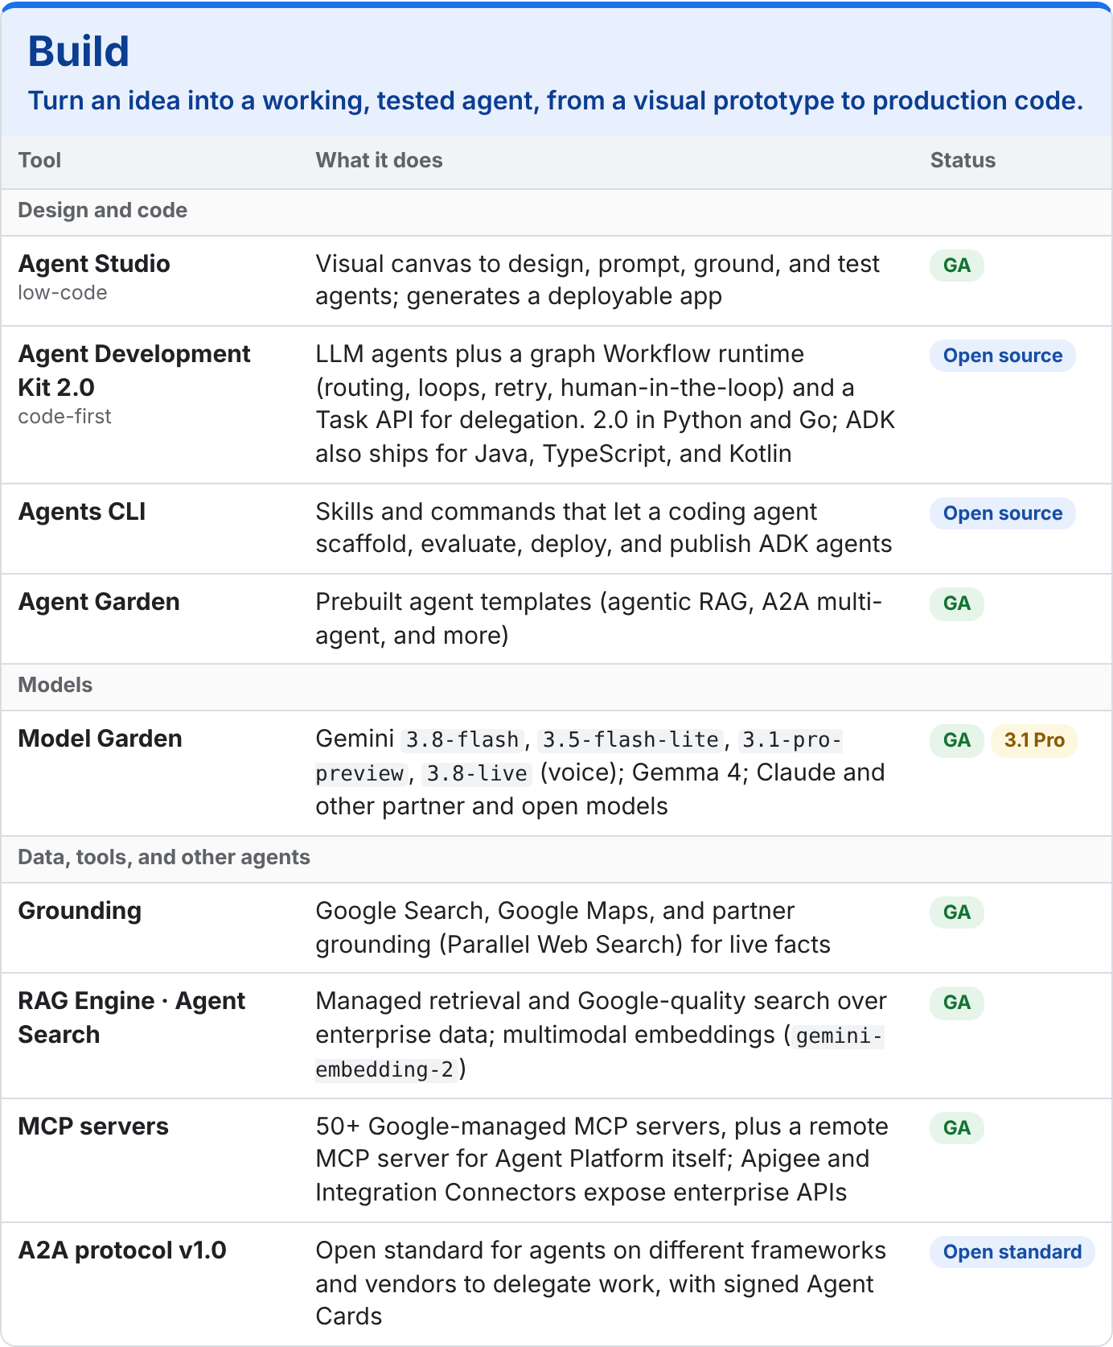Click the 'Agent Garden' tool name
Screen dimensions: 1113x1347
(x=99, y=602)
